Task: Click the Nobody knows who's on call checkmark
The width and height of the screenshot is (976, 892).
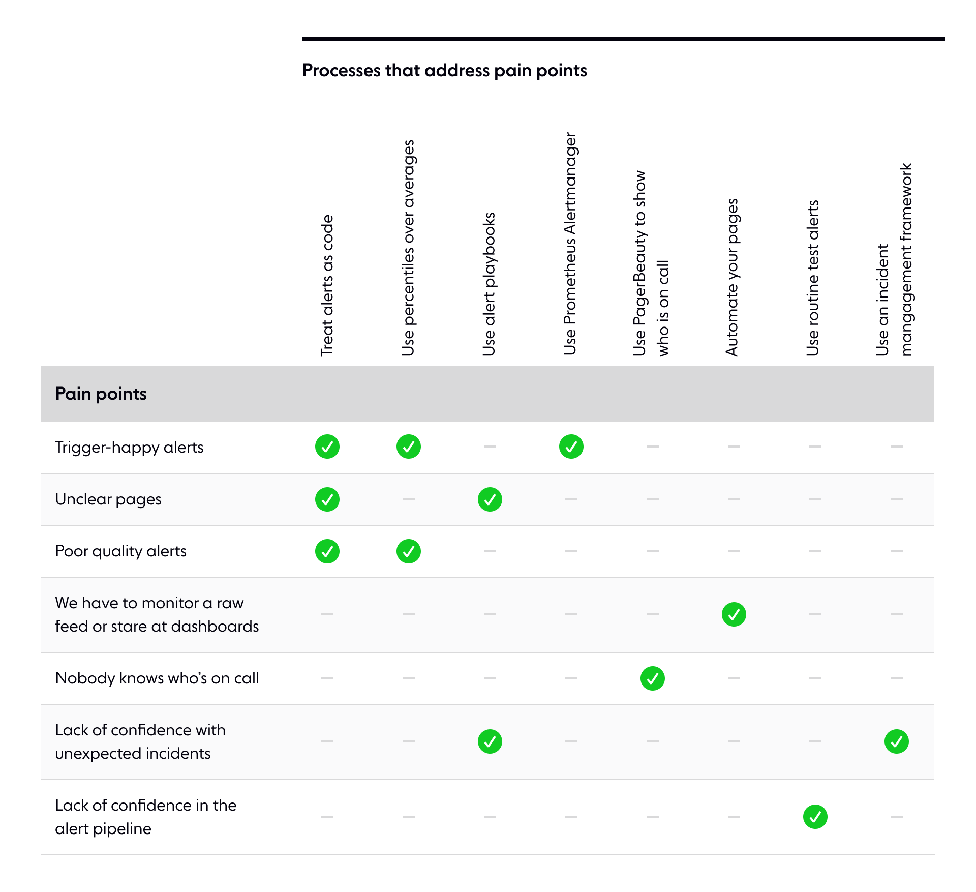Action: [653, 678]
